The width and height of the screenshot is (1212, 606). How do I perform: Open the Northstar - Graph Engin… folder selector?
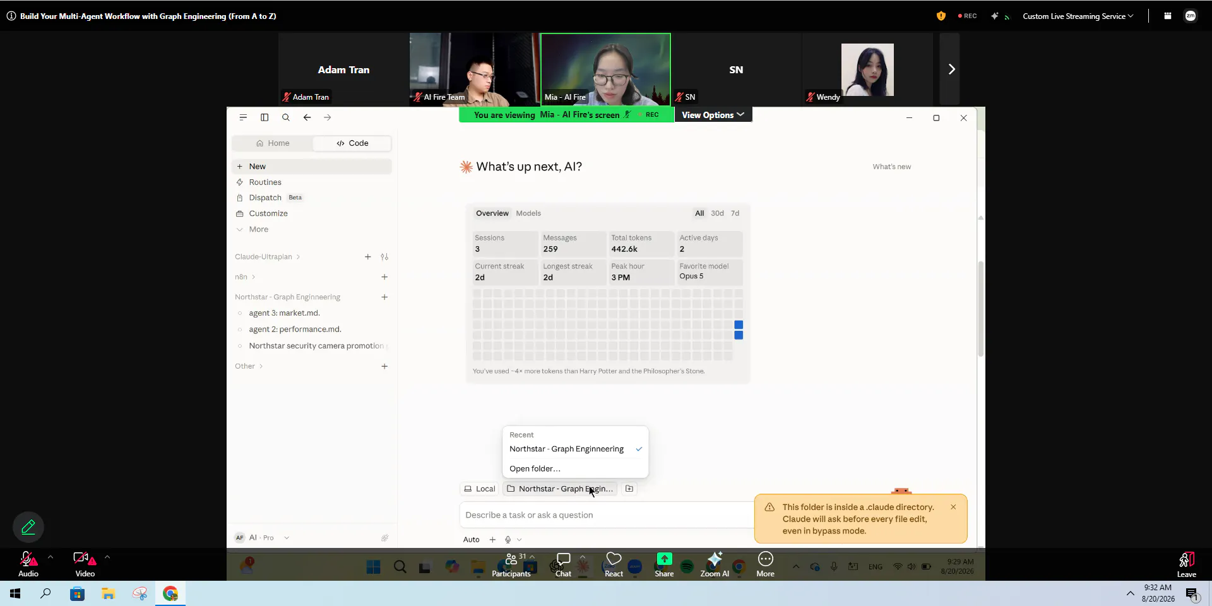coord(560,489)
